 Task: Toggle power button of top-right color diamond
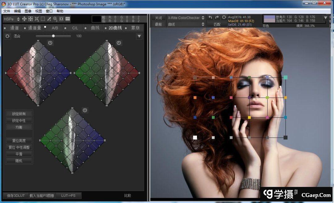pos(118,43)
